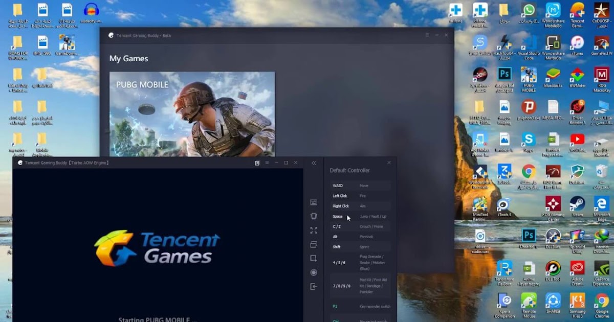Open the Recycle Bin on the desktop

[x=601, y=176]
